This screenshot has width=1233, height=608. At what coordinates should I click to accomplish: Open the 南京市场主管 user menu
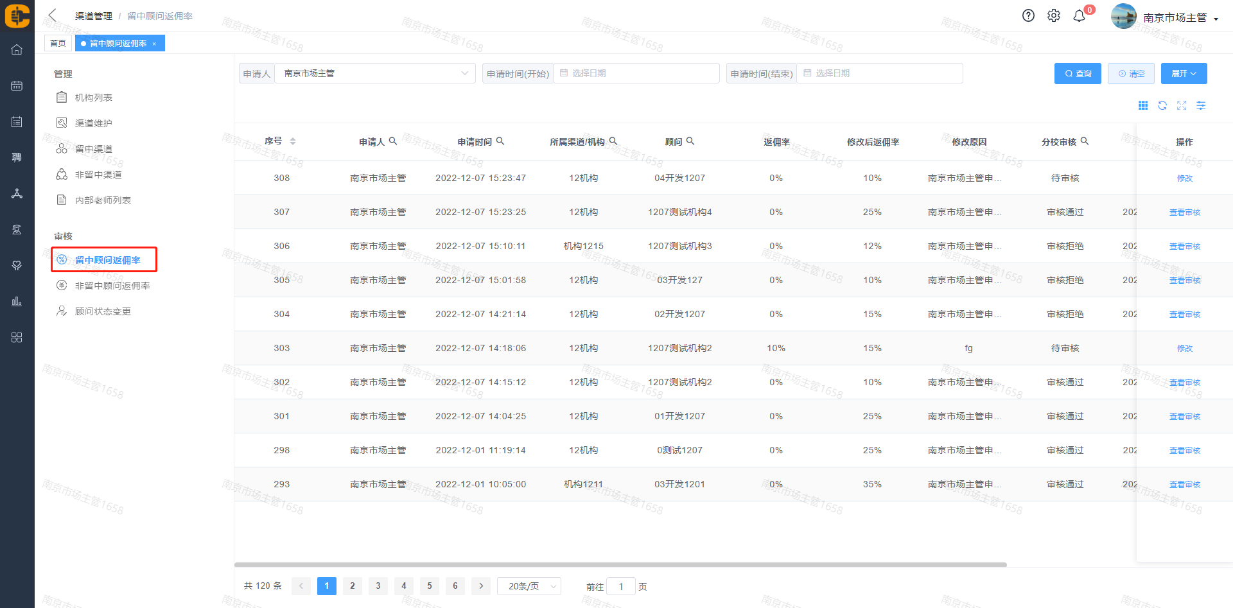(1179, 17)
